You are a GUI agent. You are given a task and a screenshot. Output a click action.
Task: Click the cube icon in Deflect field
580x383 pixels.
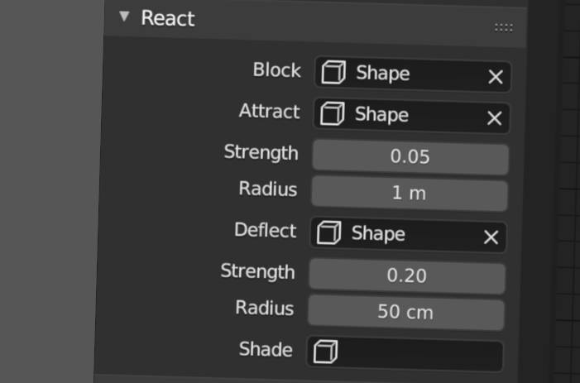point(328,232)
